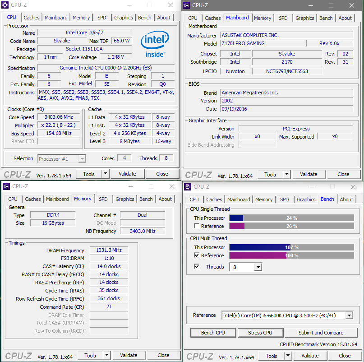
Task: Switch to SPD tab in Memory window
Action: click(x=103, y=199)
